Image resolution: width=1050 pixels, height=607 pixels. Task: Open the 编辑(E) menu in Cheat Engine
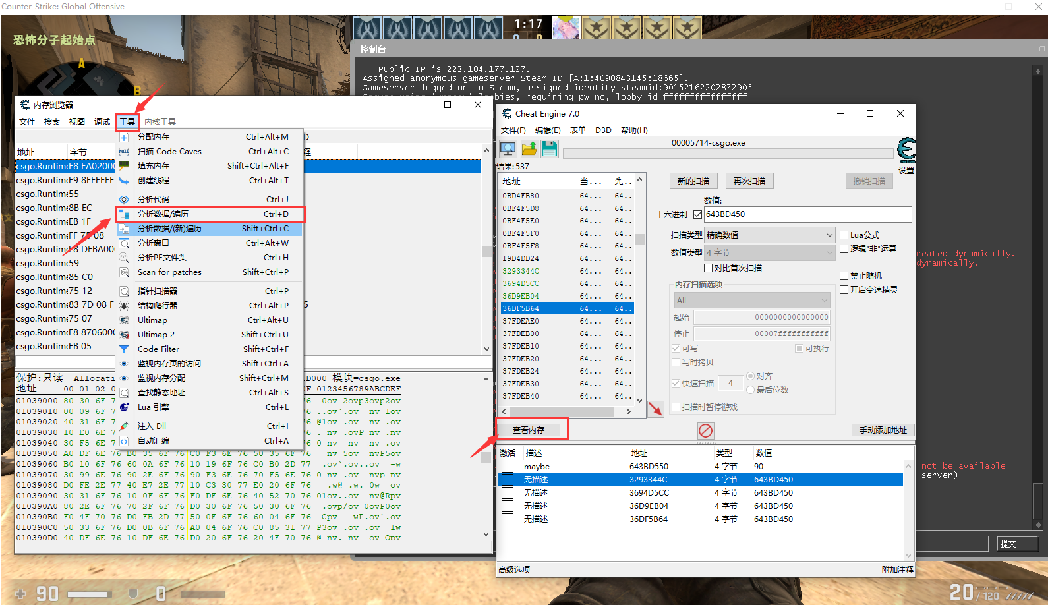pyautogui.click(x=548, y=130)
